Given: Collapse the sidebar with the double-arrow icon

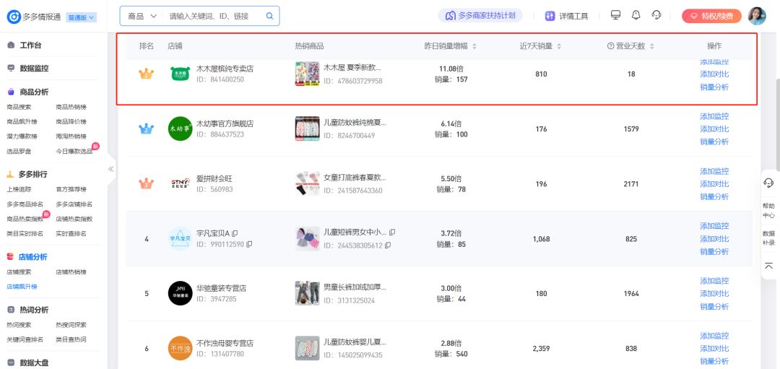Looking at the screenshot, I should (111, 169).
